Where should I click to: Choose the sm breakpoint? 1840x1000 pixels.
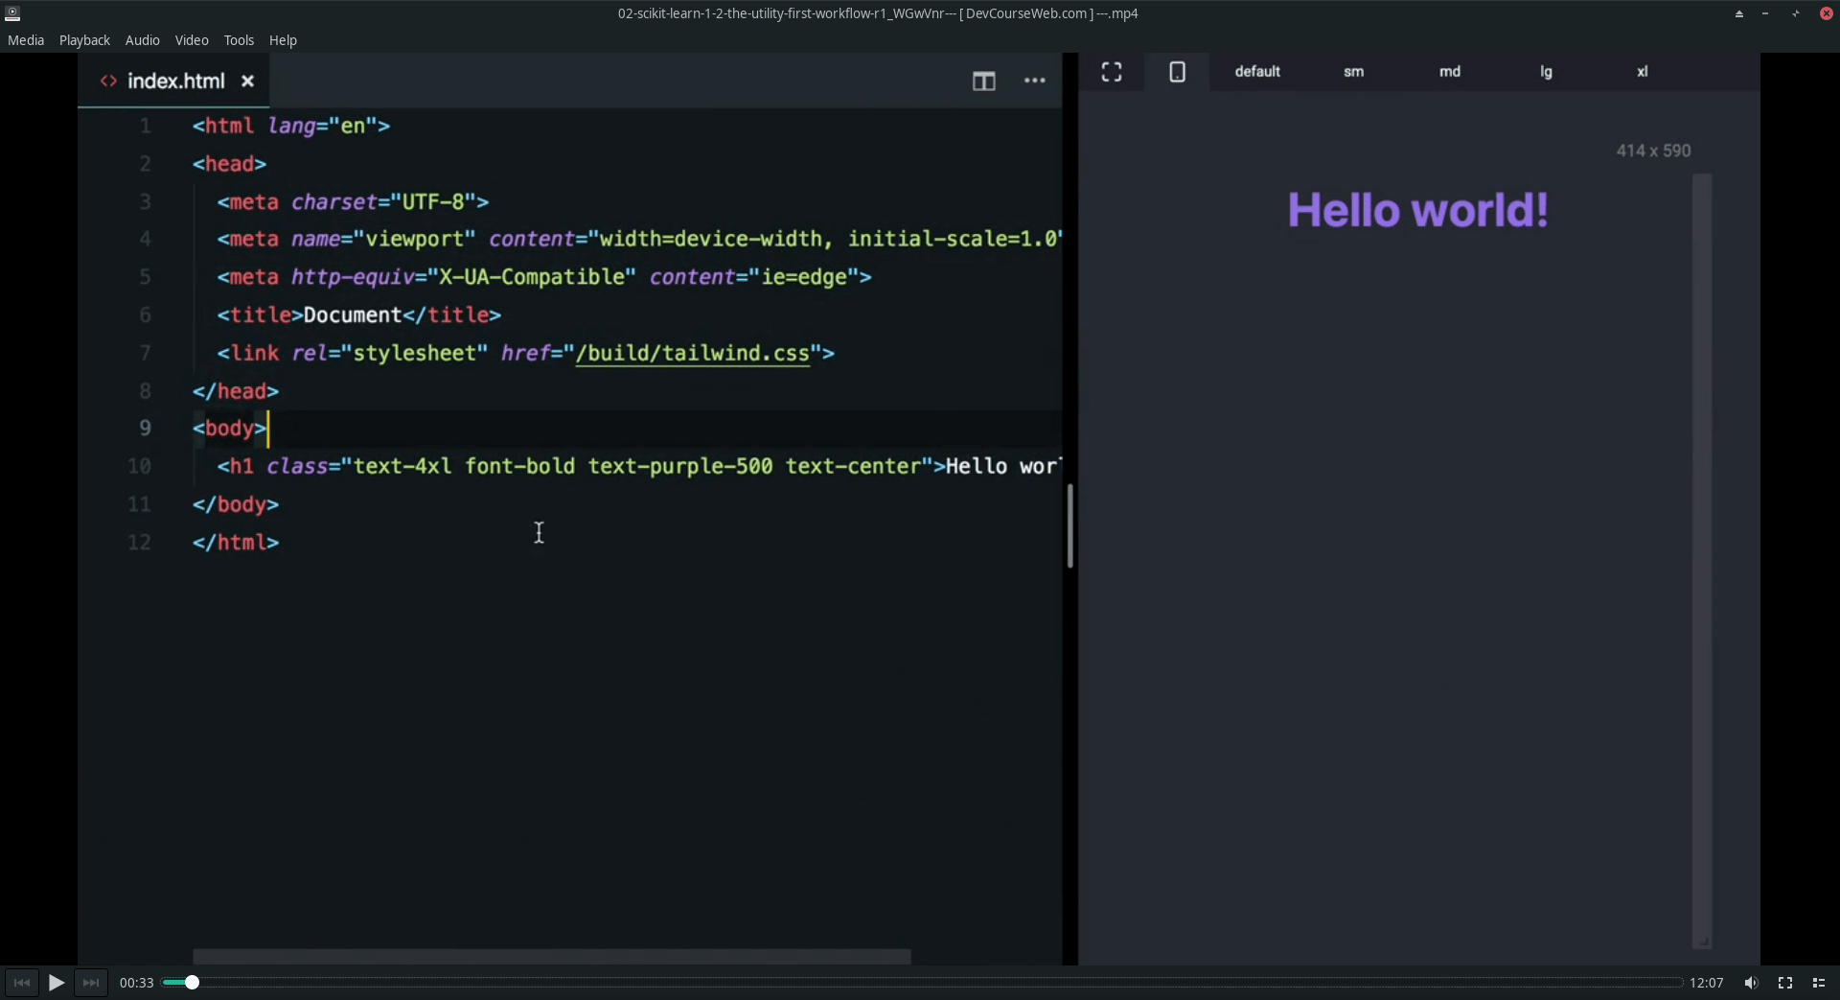pyautogui.click(x=1354, y=72)
